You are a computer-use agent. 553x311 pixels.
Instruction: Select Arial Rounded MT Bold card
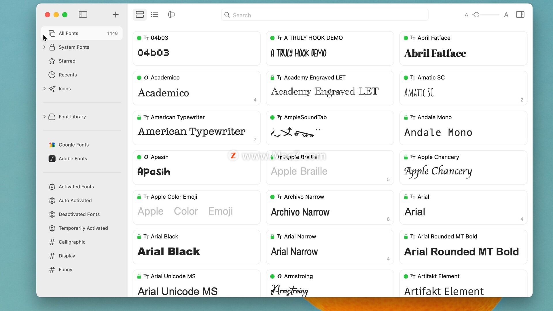coord(463,247)
